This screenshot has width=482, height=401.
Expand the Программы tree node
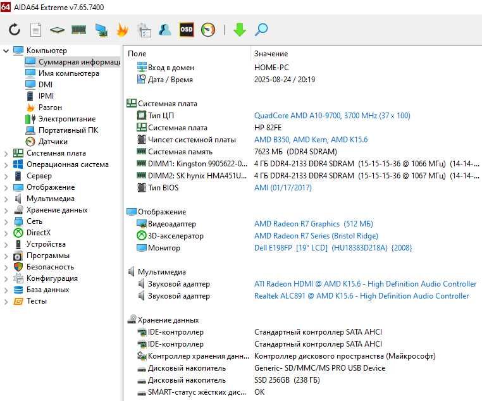[6, 256]
